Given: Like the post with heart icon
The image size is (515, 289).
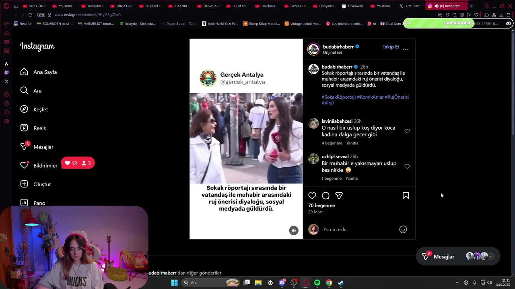Looking at the screenshot, I should [x=312, y=195].
